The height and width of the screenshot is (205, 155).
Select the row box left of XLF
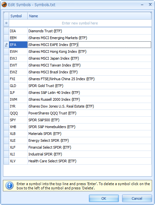[6, 147]
